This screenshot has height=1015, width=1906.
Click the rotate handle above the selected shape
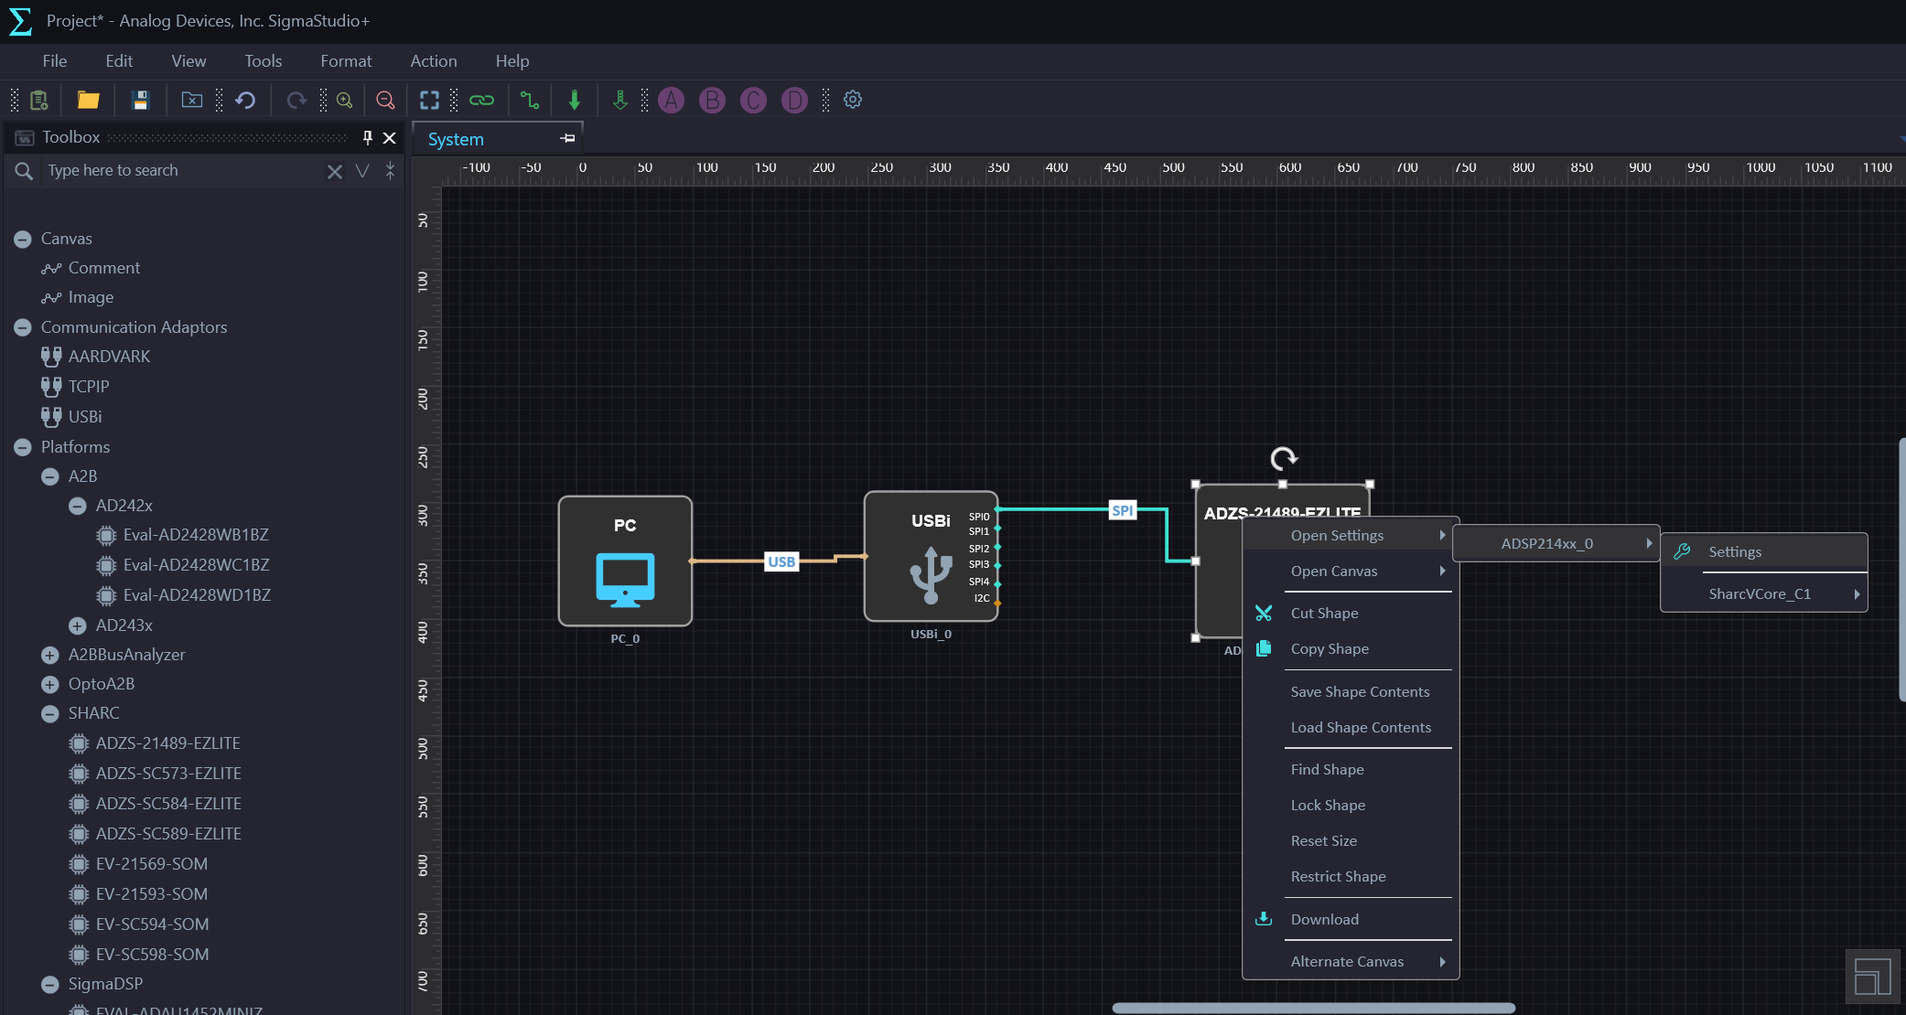pos(1284,458)
